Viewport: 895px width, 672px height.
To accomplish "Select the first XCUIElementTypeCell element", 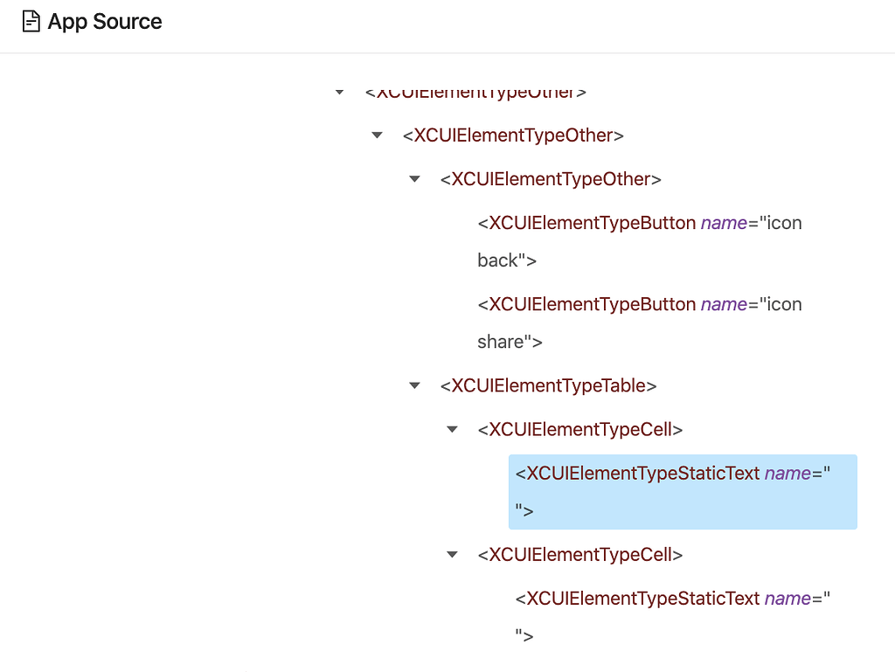I will (x=579, y=429).
